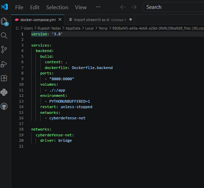Click the 'unless-stopped' value

point(77,107)
